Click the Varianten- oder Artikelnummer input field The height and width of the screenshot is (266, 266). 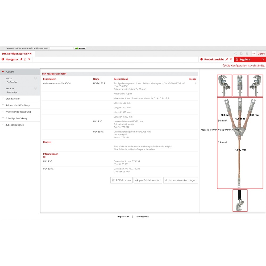pos(61,48)
